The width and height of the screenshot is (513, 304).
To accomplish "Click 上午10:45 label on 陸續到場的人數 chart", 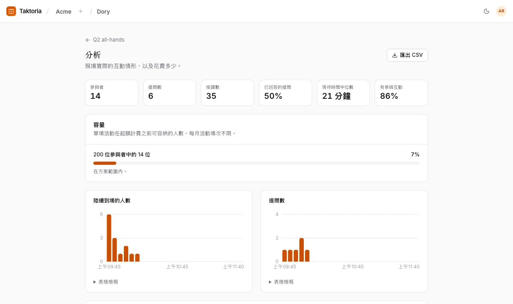I will pos(177,267).
